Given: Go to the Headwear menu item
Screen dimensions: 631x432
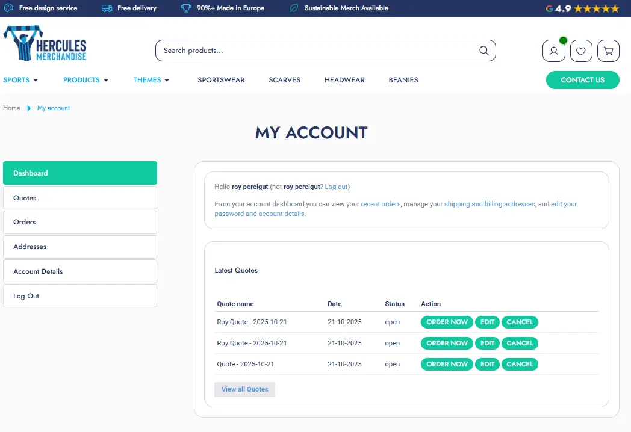Looking at the screenshot, I should coord(344,80).
